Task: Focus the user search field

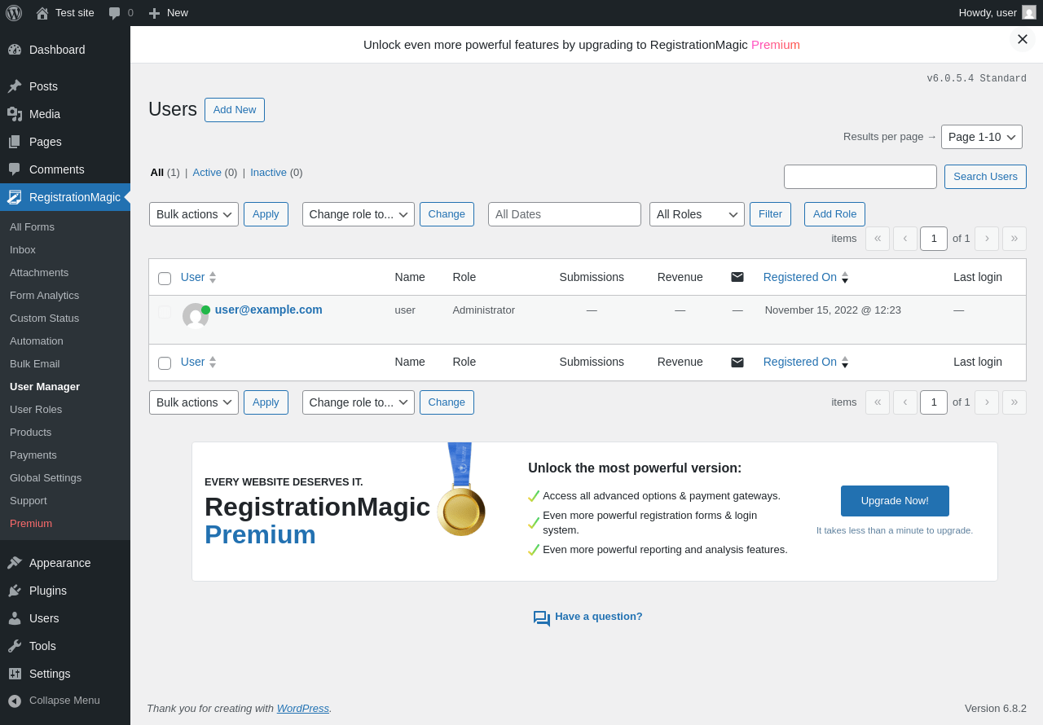Action: point(860,177)
